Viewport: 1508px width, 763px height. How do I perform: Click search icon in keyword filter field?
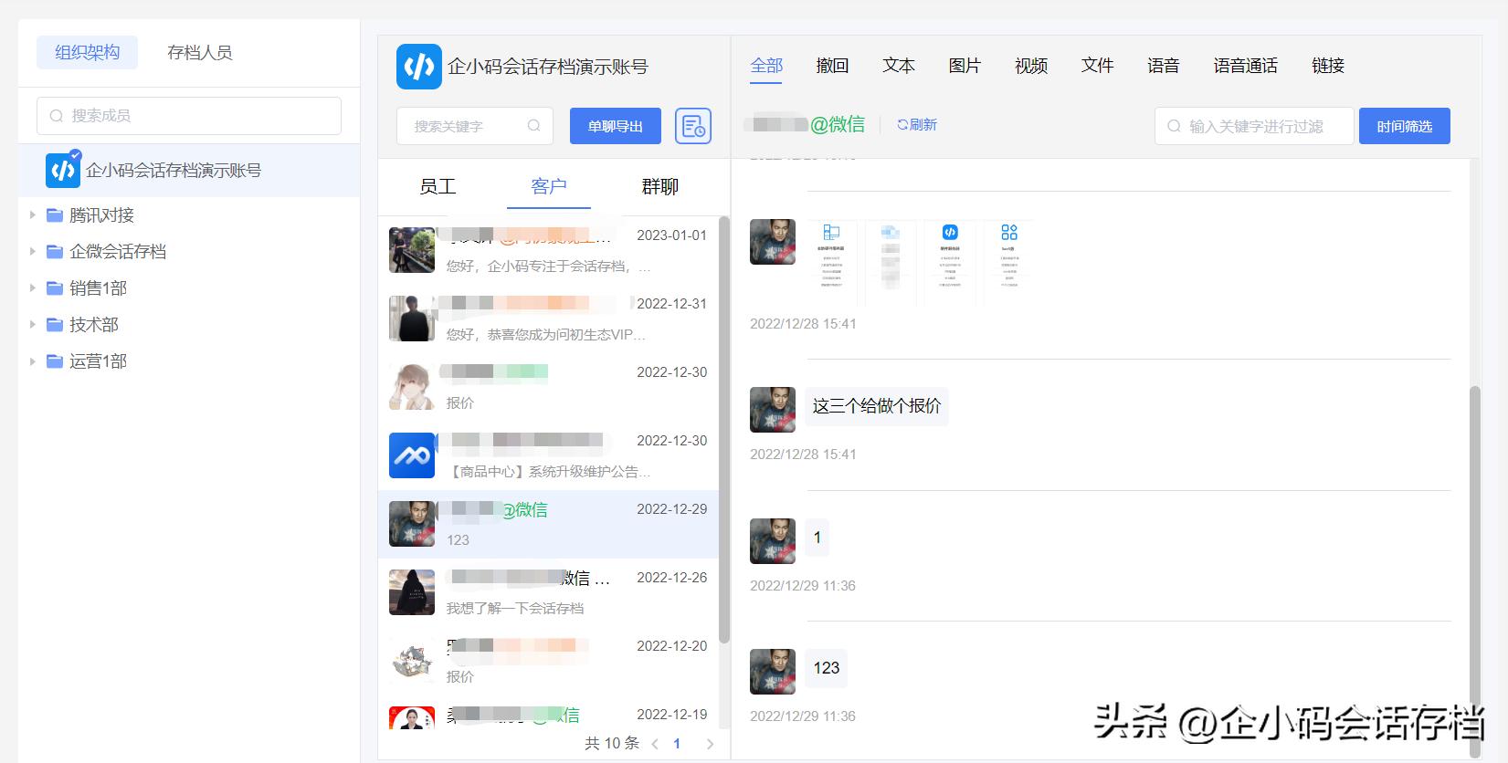point(1174,126)
